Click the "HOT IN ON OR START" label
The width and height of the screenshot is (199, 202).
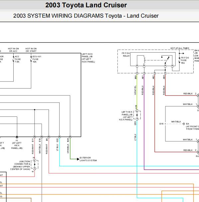click(31, 50)
